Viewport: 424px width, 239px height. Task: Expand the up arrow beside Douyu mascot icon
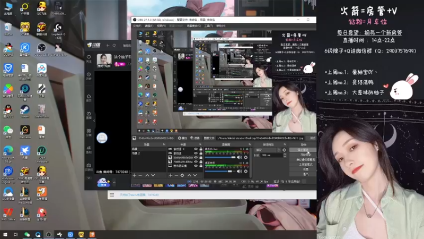coord(114,182)
